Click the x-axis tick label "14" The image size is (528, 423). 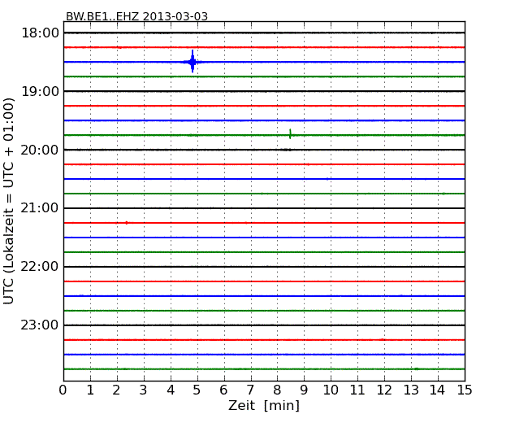coord(437,390)
